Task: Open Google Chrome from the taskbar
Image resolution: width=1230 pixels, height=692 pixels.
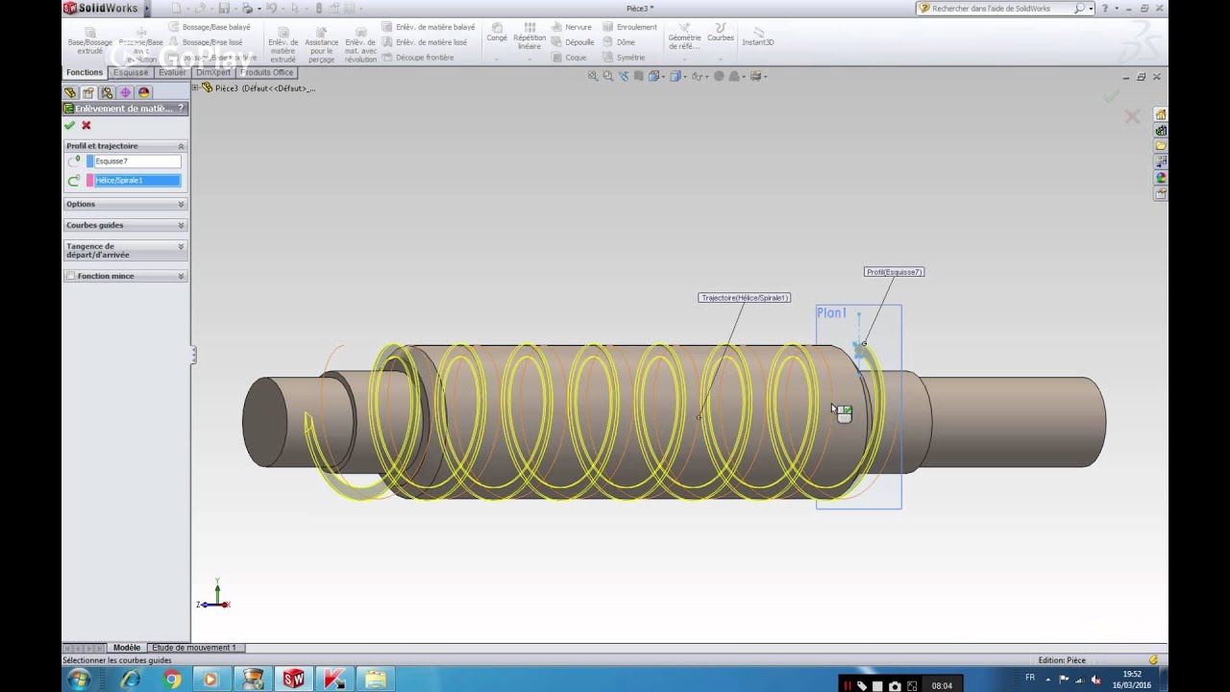Action: [x=172, y=680]
